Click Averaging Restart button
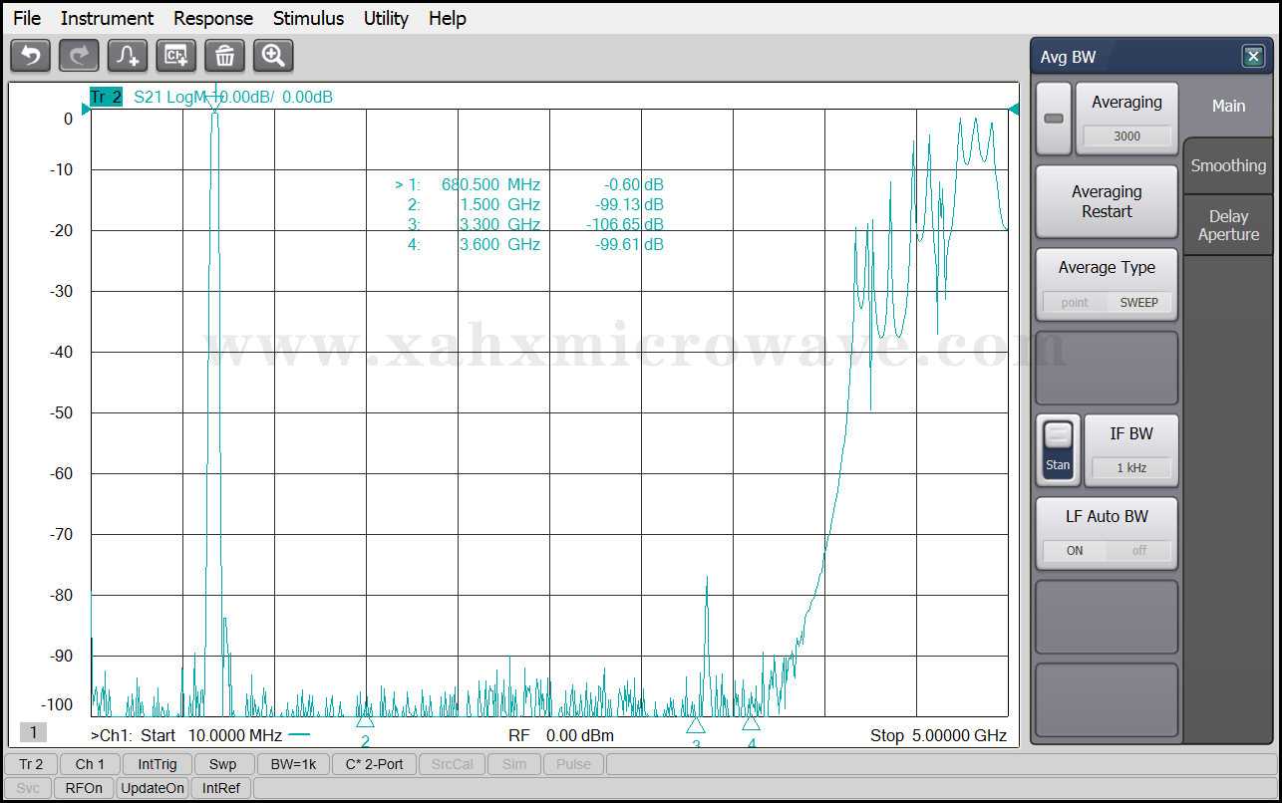This screenshot has height=803, width=1282. (x=1107, y=202)
